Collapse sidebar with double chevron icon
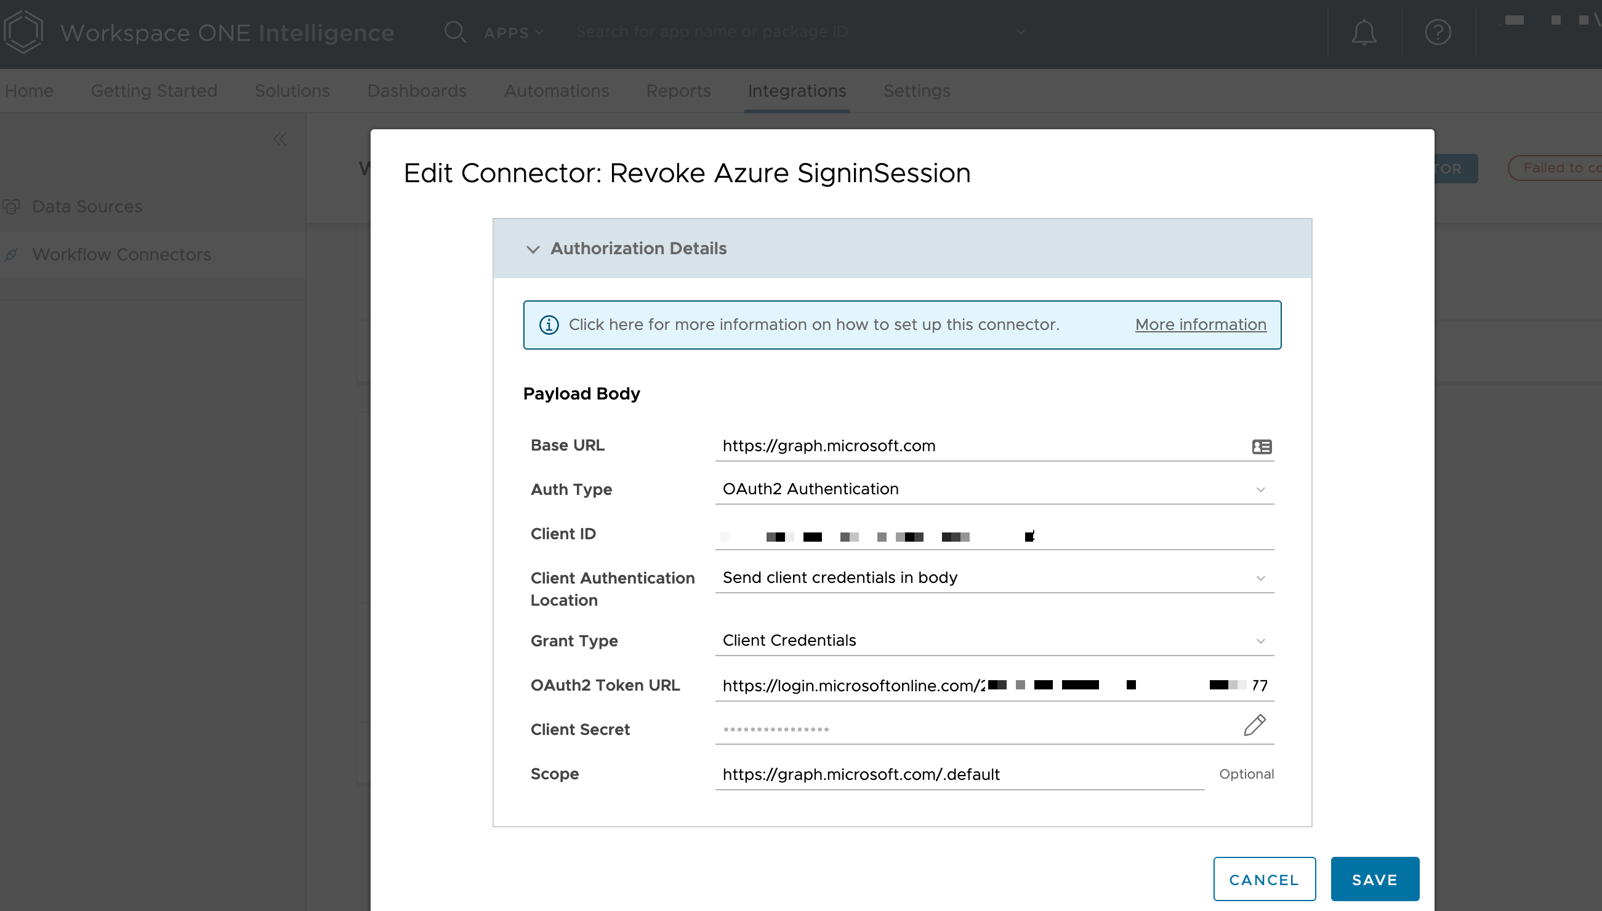Screen dimensions: 1602x911 280,139
